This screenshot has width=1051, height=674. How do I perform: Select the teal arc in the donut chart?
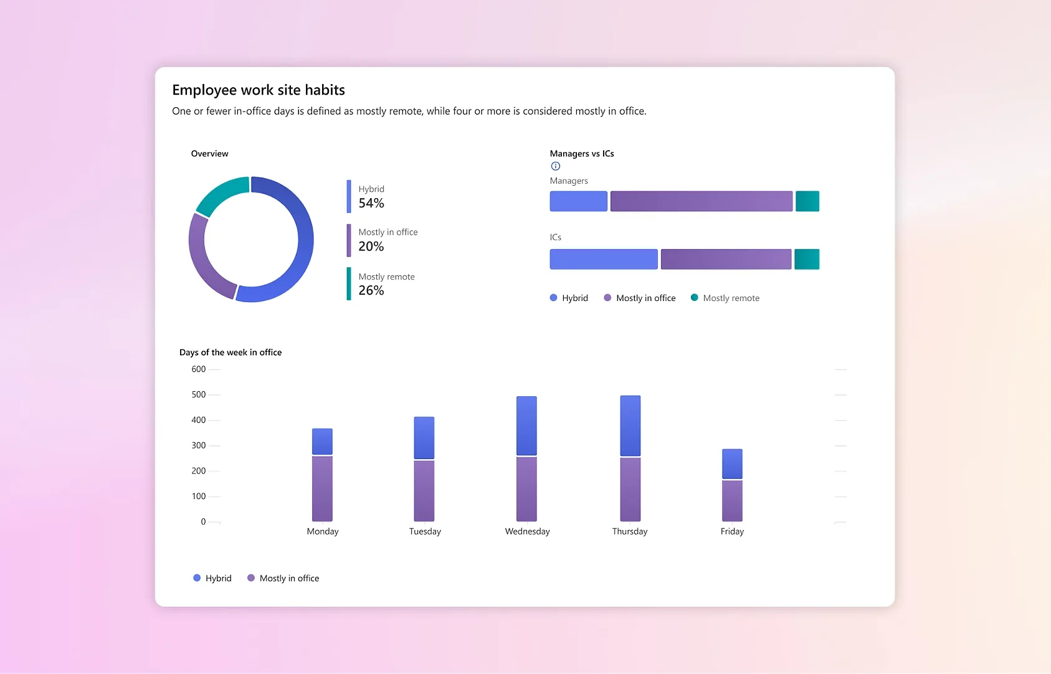(x=221, y=192)
